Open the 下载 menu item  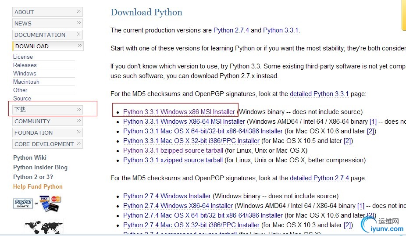[47, 110]
